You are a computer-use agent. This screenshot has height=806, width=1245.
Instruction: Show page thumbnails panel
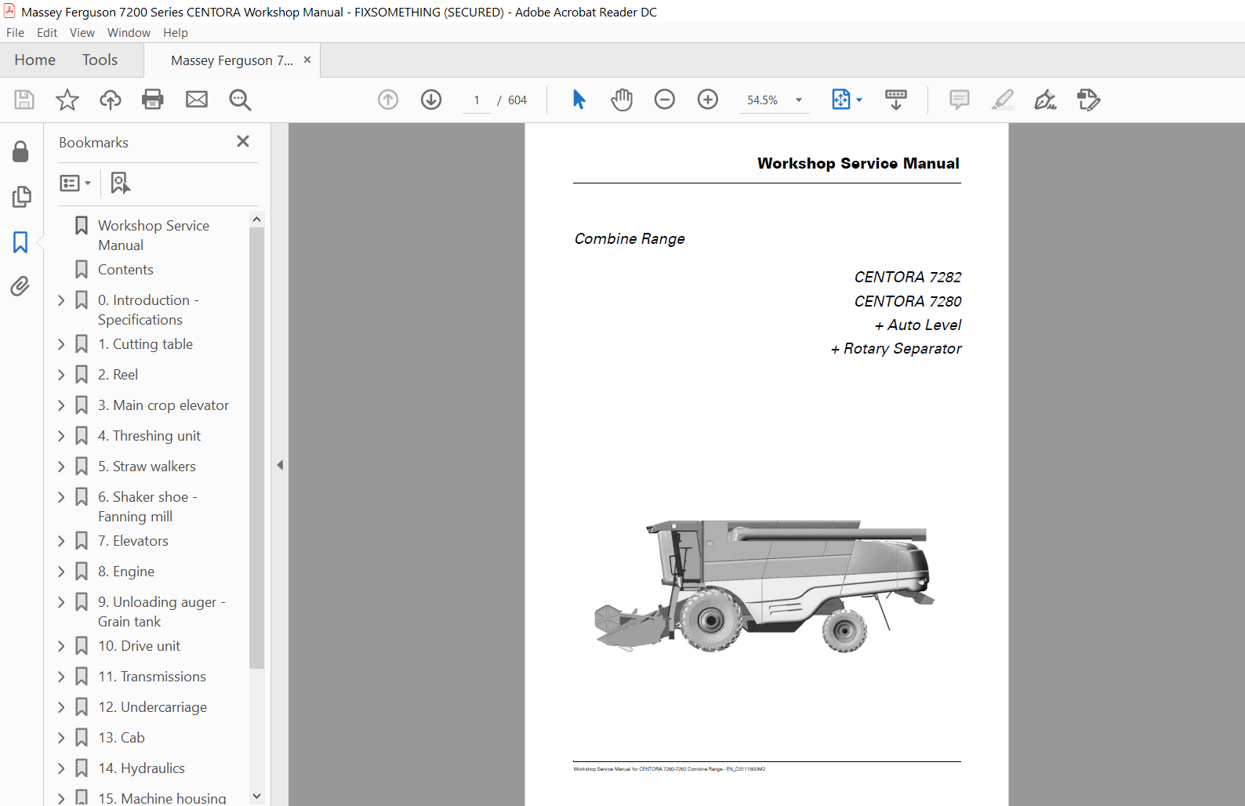coord(21,197)
